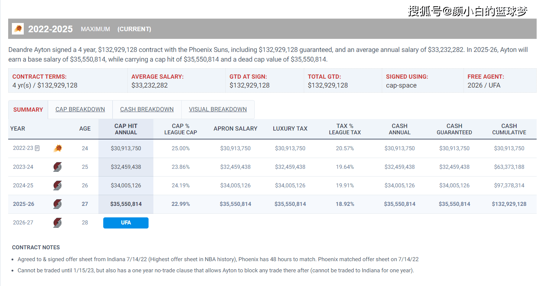This screenshot has height=286, width=540.
Task: Click the 2022-23 year cell
Action: point(23,148)
